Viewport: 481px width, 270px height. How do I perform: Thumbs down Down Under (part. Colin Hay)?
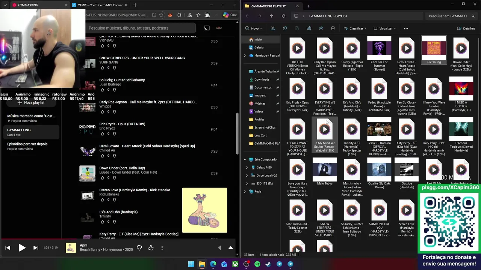pos(114,177)
